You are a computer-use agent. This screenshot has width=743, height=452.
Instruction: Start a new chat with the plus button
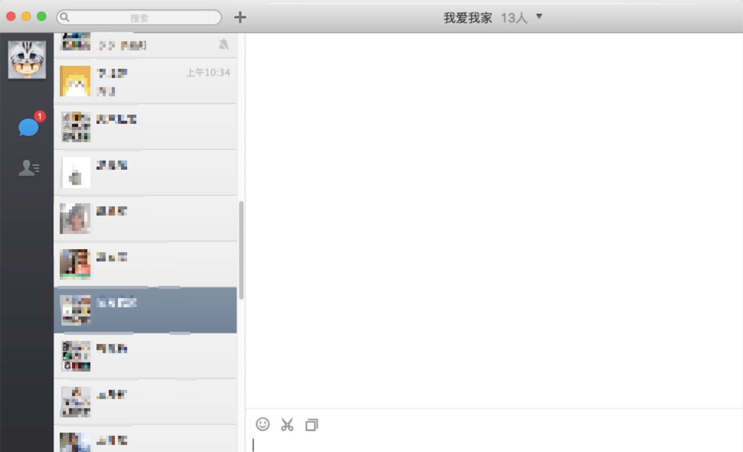click(x=240, y=17)
